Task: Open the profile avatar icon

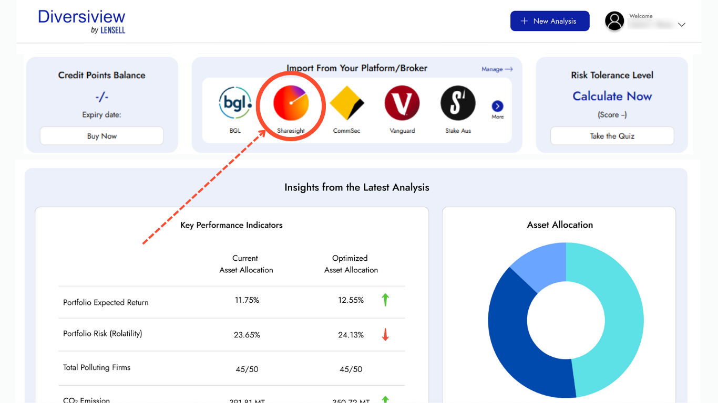Action: click(x=614, y=21)
